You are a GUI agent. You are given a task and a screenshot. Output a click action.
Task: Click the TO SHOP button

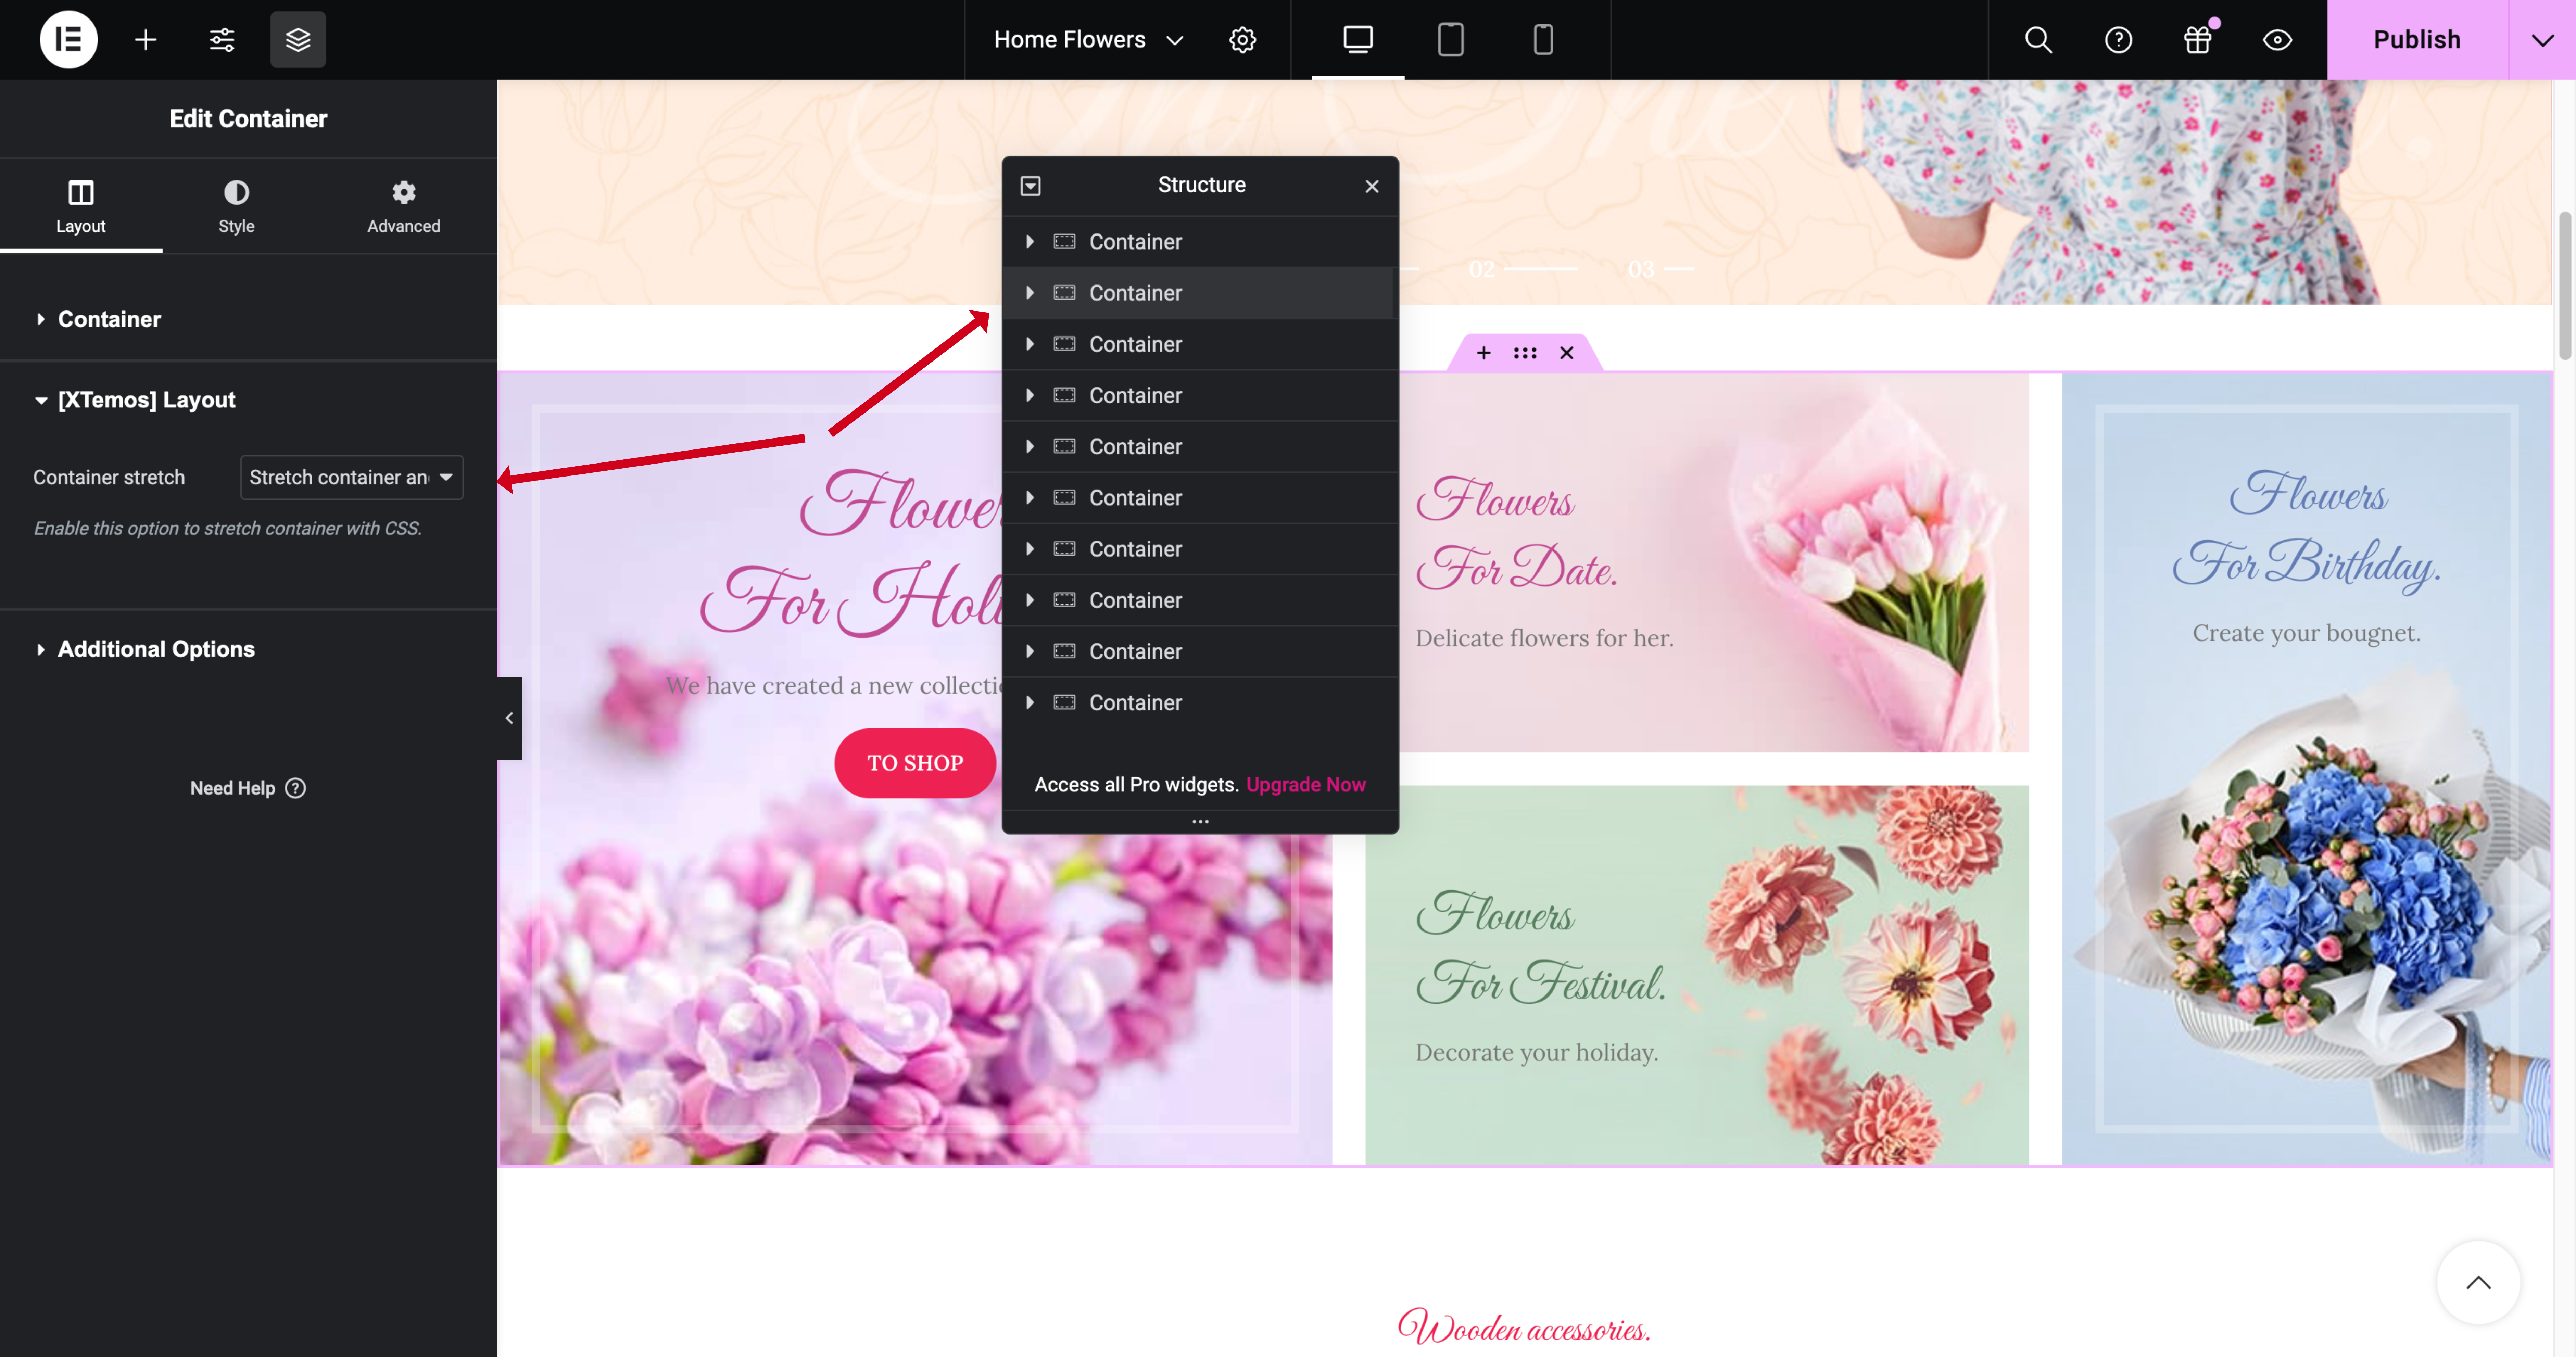(915, 763)
